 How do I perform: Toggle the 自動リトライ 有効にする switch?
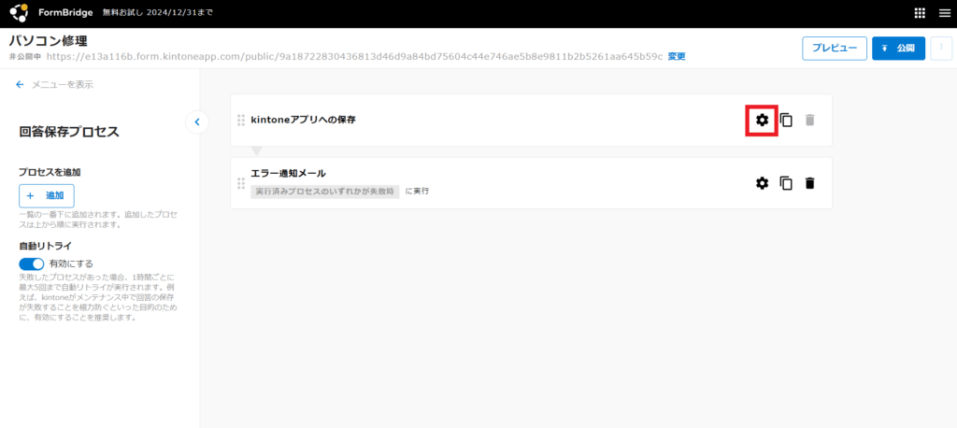[32, 264]
